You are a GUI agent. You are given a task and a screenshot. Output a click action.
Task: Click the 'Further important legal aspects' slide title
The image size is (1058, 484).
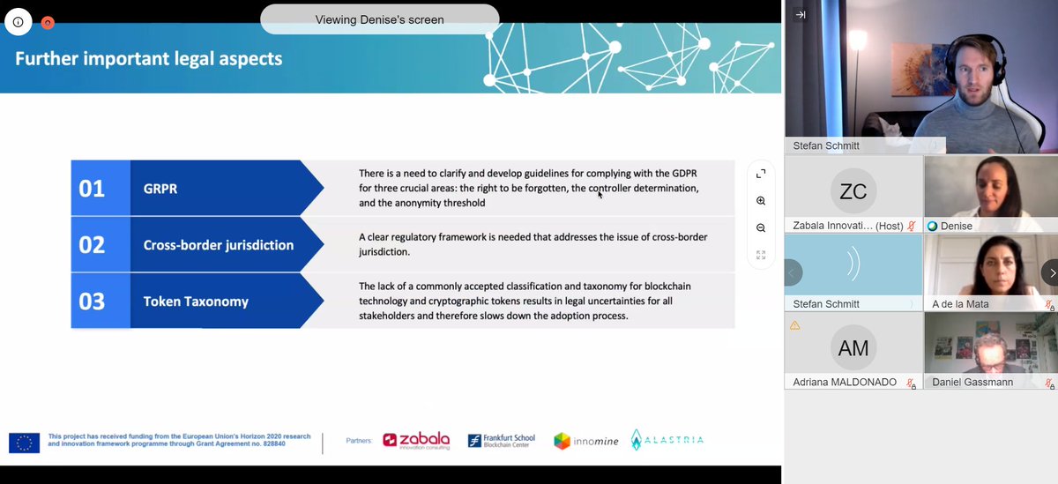149,59
